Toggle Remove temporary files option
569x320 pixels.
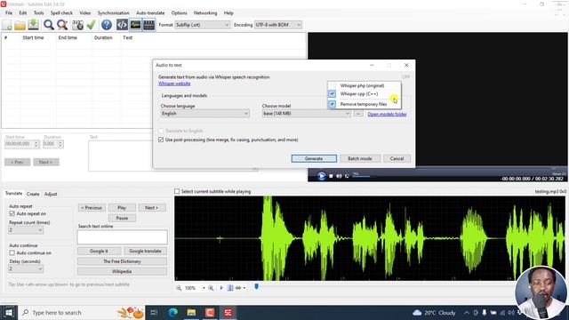coord(364,104)
